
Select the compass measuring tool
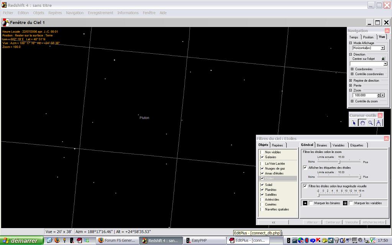coord(379,123)
